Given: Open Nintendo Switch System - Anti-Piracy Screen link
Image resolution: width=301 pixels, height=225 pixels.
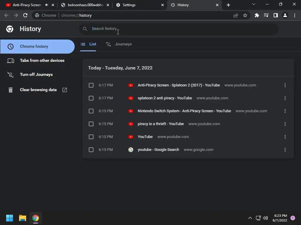Looking at the screenshot, I should pyautogui.click(x=184, y=111).
